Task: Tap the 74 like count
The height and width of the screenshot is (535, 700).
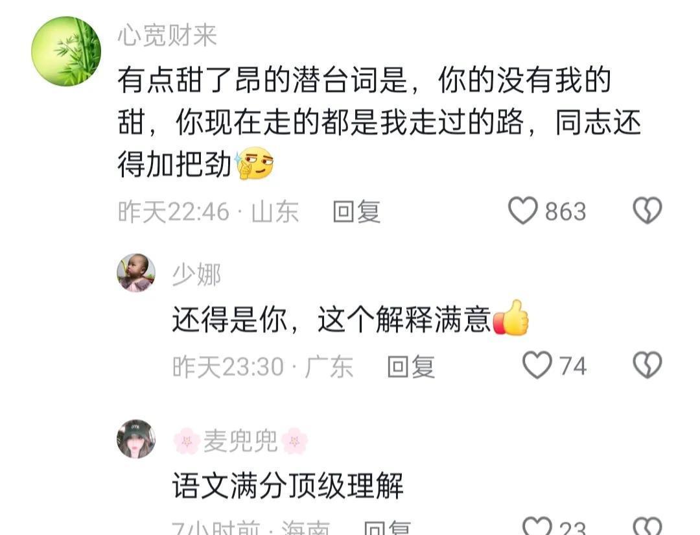Action: click(573, 366)
